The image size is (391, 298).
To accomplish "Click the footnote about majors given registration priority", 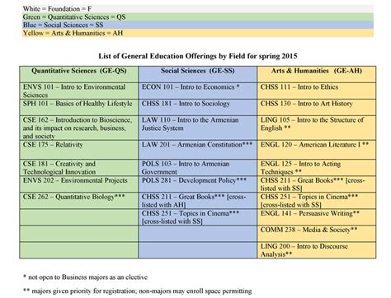I will click(x=138, y=291).
